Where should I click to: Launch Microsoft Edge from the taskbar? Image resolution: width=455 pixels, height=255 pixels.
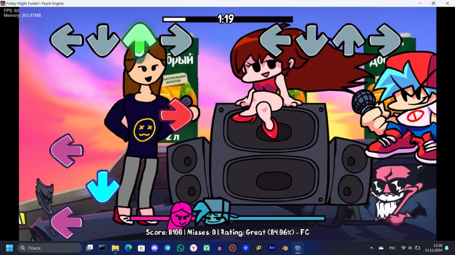click(x=128, y=248)
